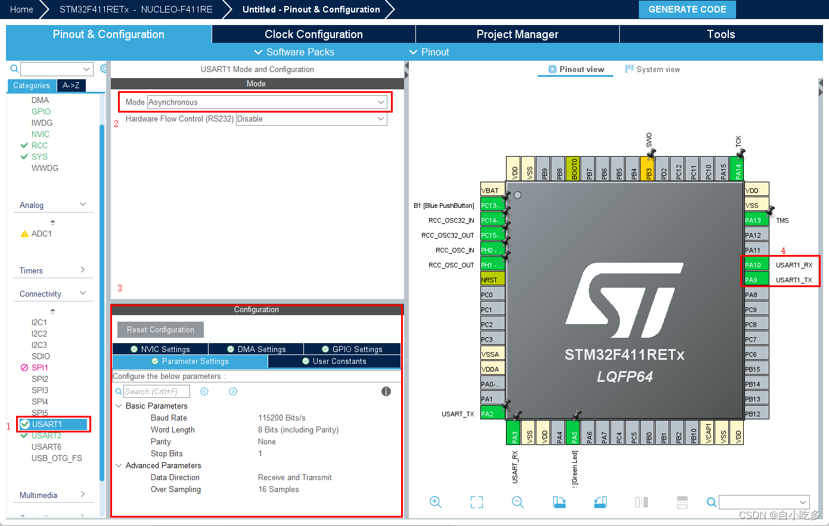Click pin PA9 on the chip
This screenshot has height=526, width=829.
click(x=756, y=279)
